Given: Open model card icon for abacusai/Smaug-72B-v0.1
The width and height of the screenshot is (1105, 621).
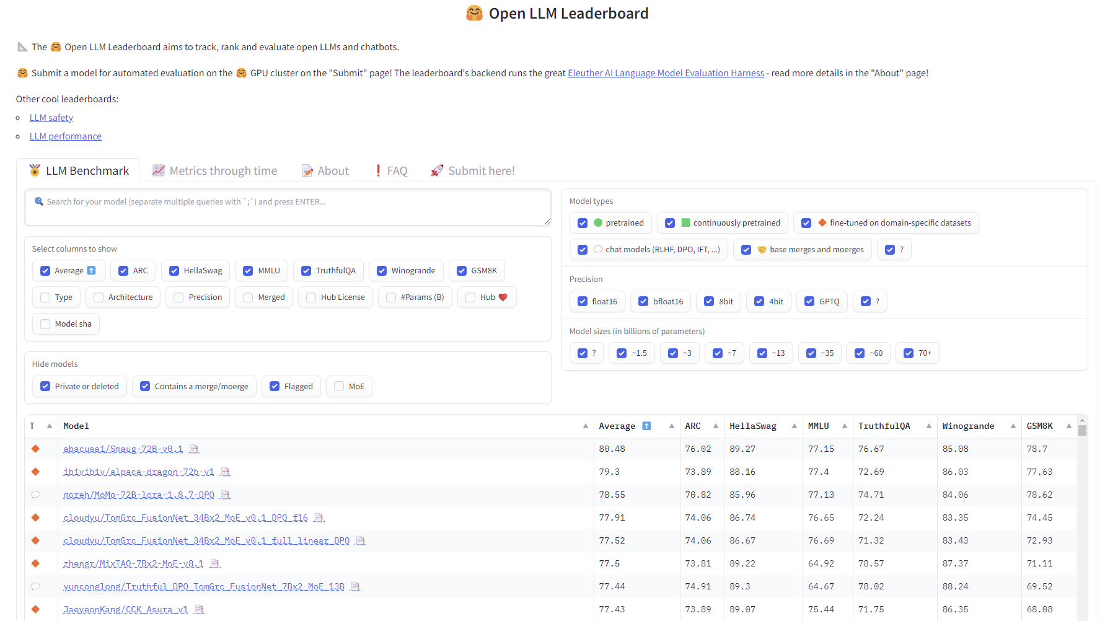Looking at the screenshot, I should [x=194, y=449].
